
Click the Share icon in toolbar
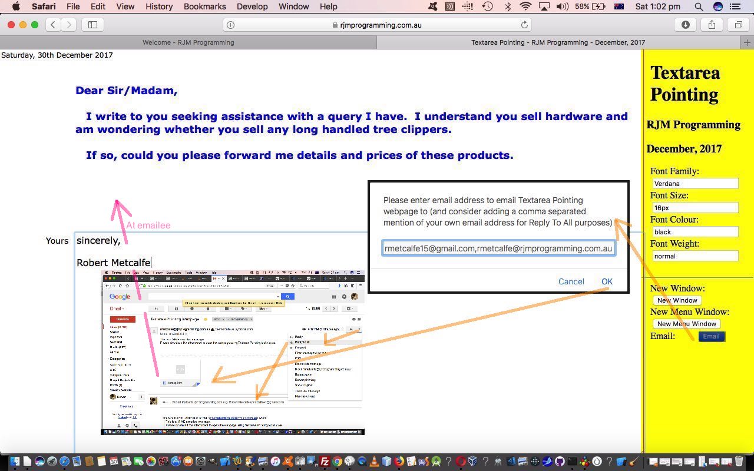[712, 25]
